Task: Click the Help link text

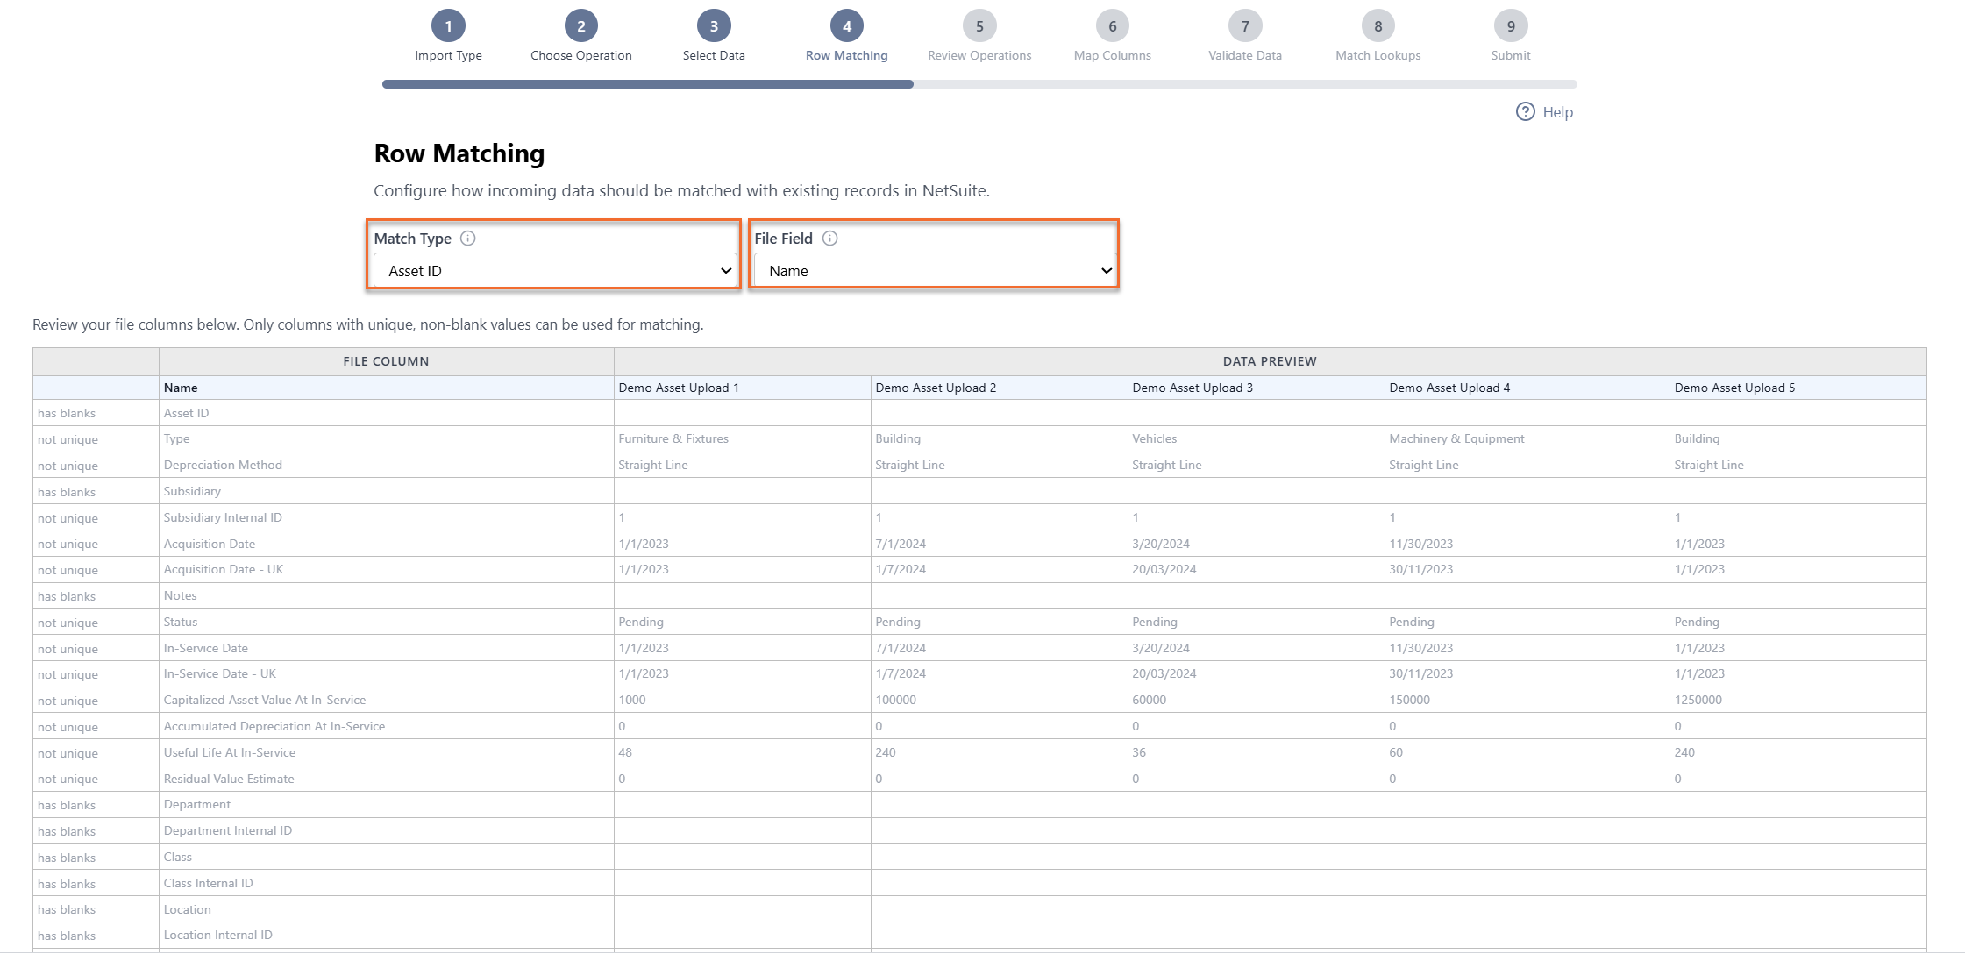Action: [1557, 112]
